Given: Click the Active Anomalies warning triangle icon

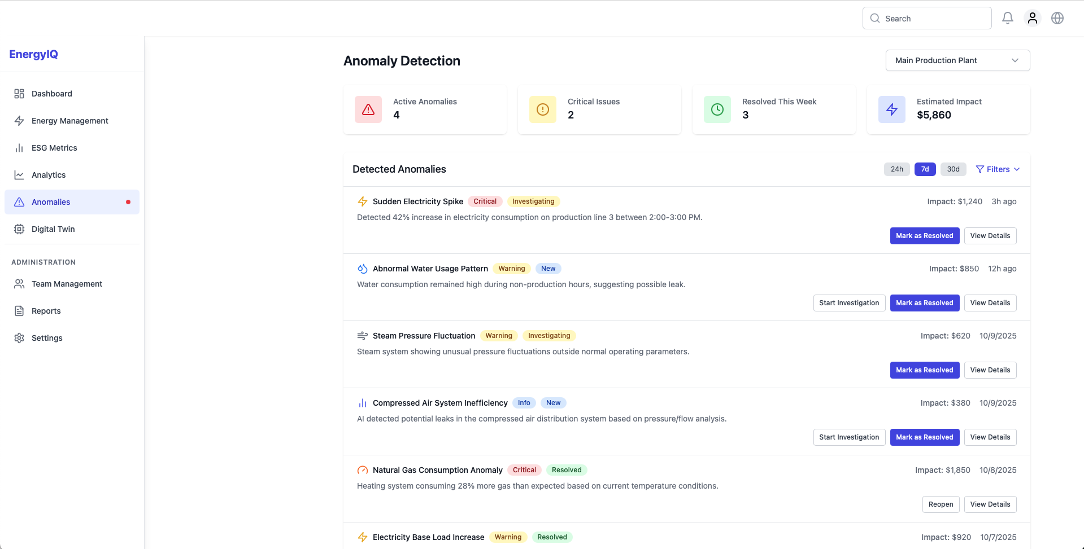Looking at the screenshot, I should point(368,109).
